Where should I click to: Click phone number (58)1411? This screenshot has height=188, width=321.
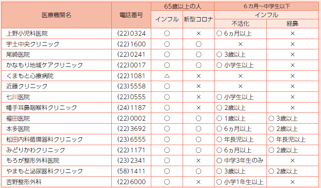pos(131,171)
